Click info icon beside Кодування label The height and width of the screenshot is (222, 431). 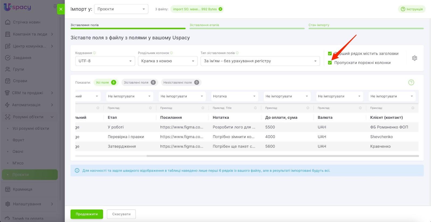click(95, 53)
